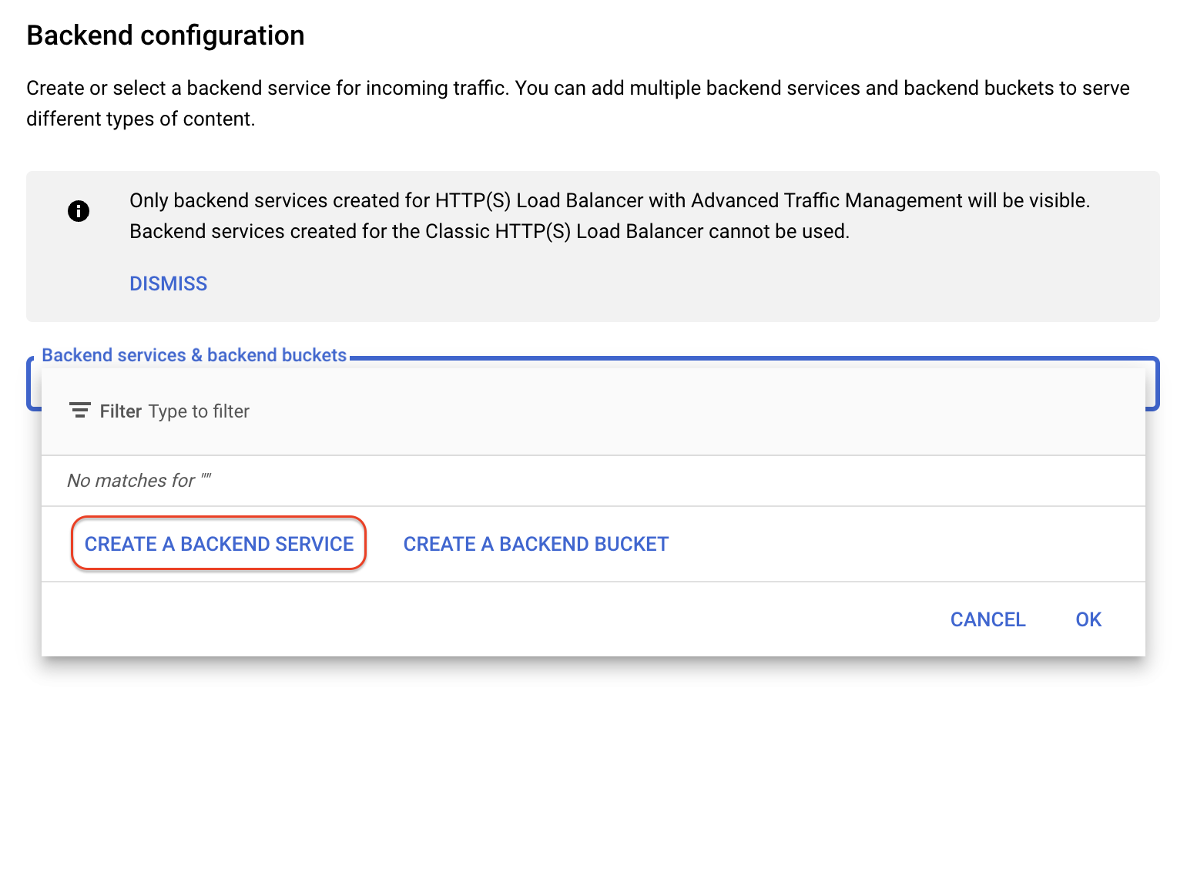Click the Filter label in the dropdown panel
Viewport: 1177px width, 869px height.
pos(120,411)
